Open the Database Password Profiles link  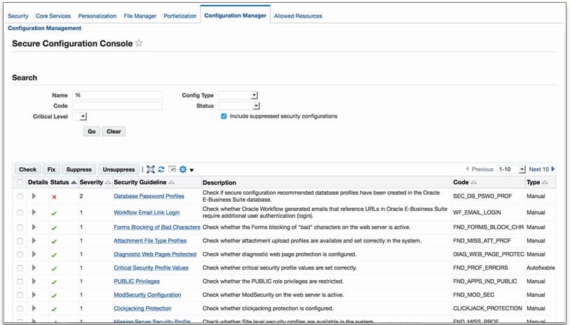pos(149,196)
